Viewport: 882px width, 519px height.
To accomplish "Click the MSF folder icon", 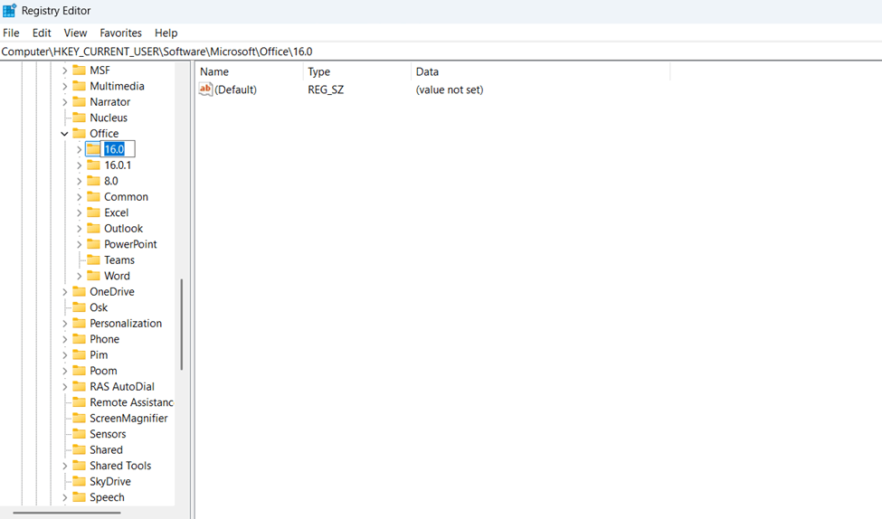I will (80, 70).
